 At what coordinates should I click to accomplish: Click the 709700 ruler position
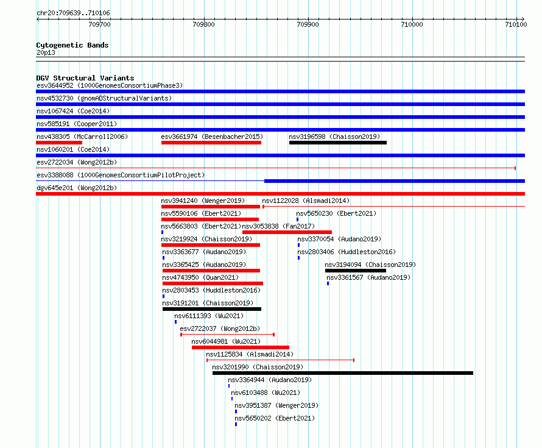point(99,24)
